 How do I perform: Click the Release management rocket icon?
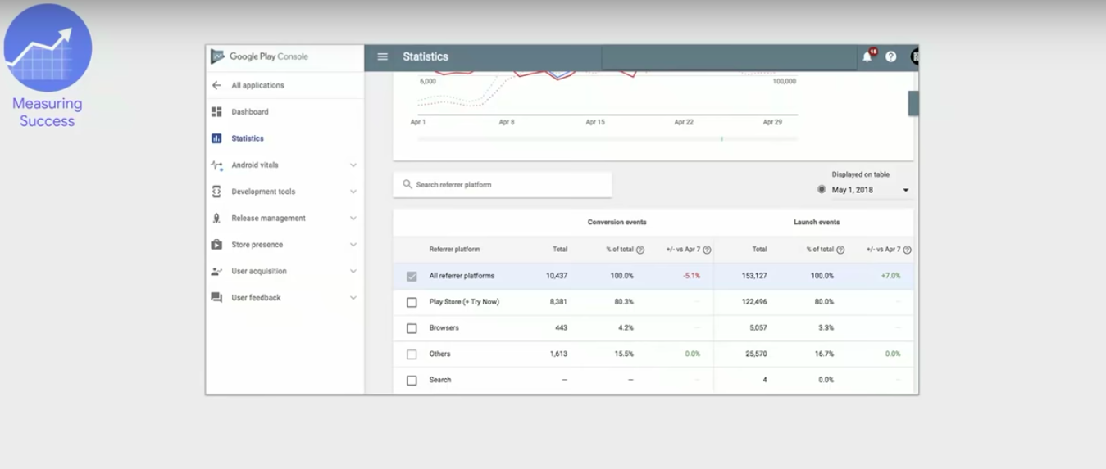click(216, 219)
